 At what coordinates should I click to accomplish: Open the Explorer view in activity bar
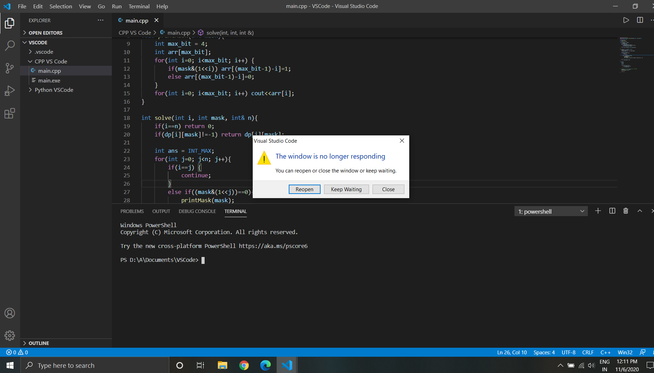tap(10, 23)
